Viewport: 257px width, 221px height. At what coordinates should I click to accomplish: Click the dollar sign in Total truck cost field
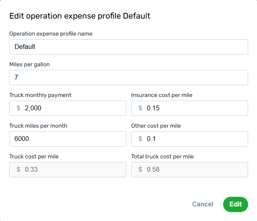140,169
